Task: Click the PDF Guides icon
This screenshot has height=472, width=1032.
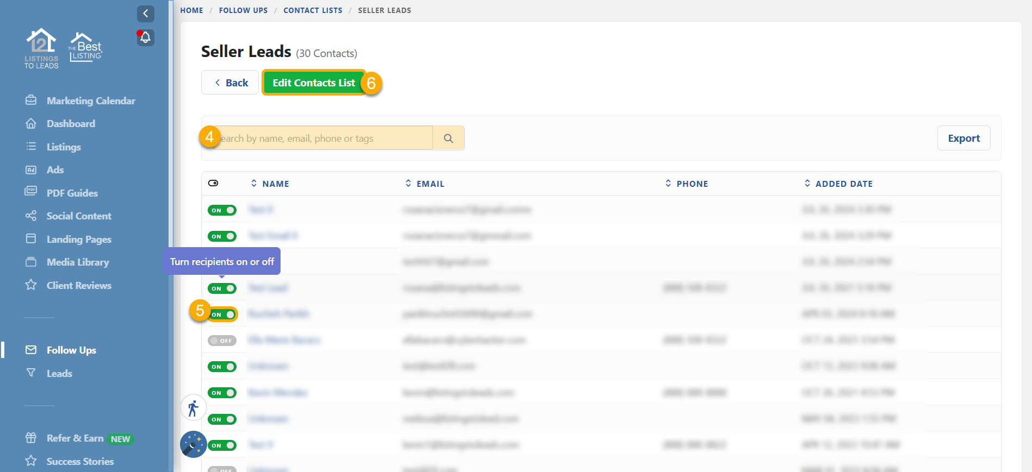Action: tap(31, 192)
